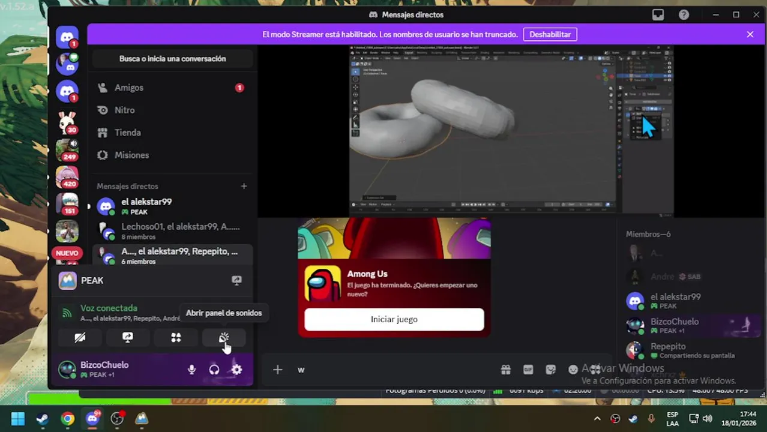
Task: Open Steam from the taskbar
Action: coord(43,418)
